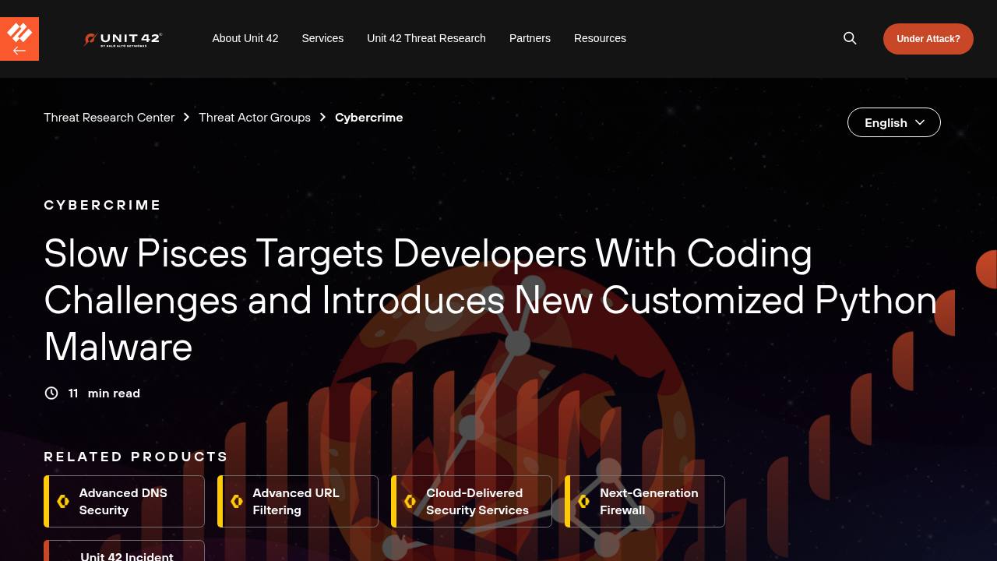Open the Advanced URL Filtering product card

click(298, 502)
